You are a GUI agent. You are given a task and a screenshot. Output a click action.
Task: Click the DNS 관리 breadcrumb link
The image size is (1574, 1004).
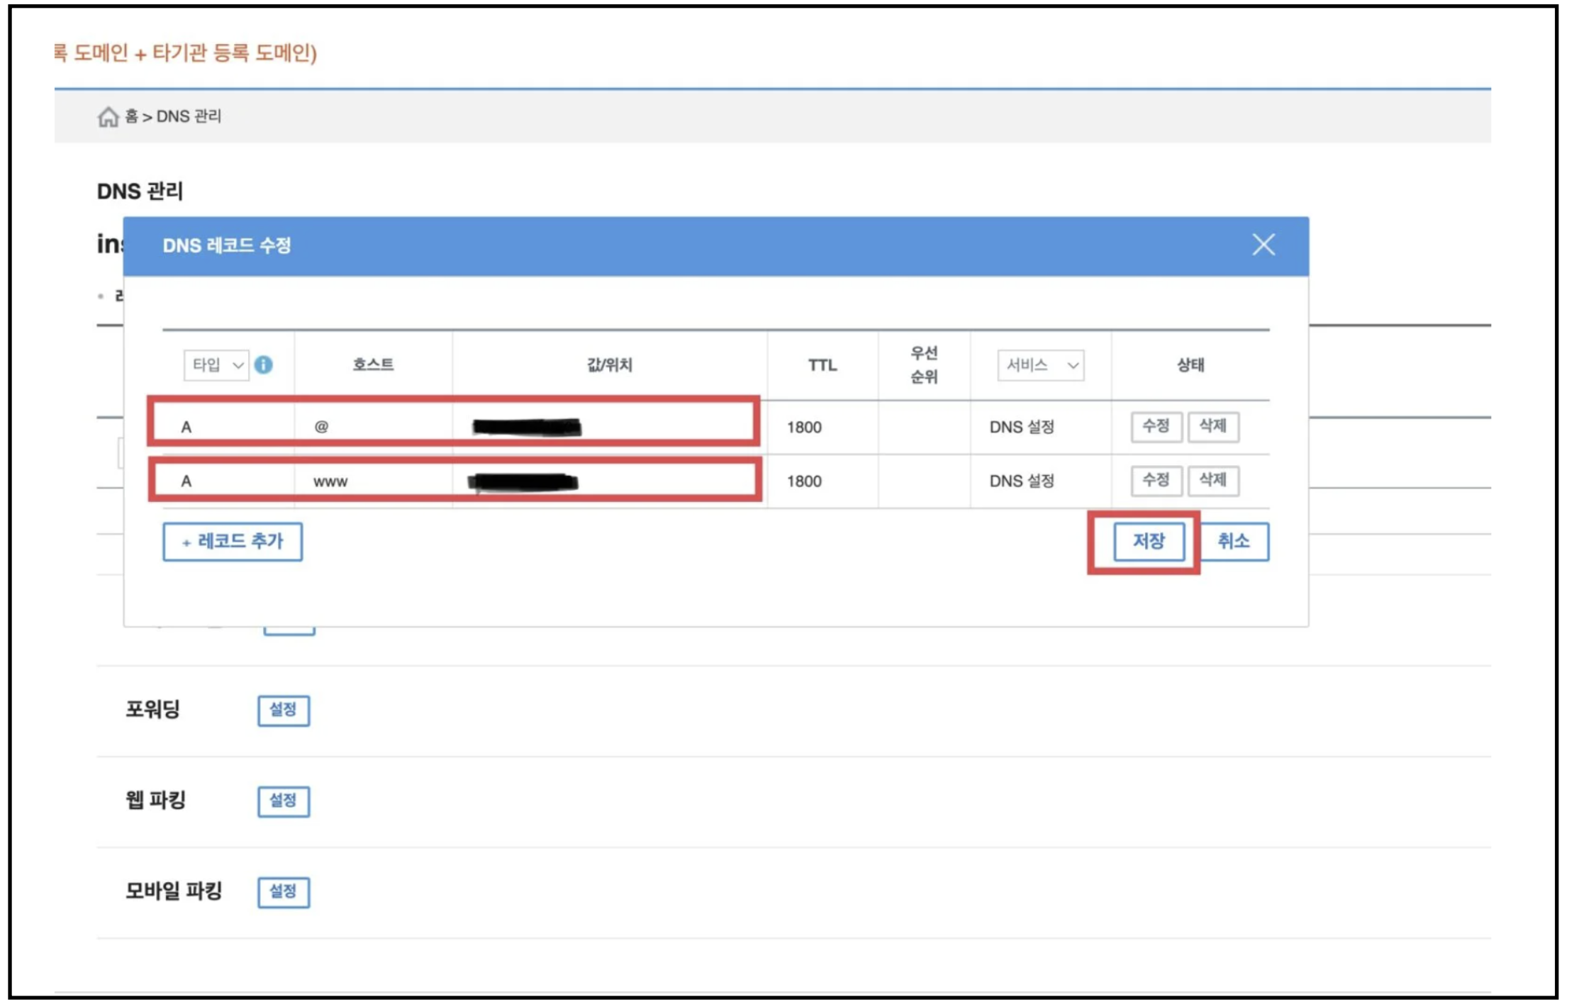tap(189, 116)
